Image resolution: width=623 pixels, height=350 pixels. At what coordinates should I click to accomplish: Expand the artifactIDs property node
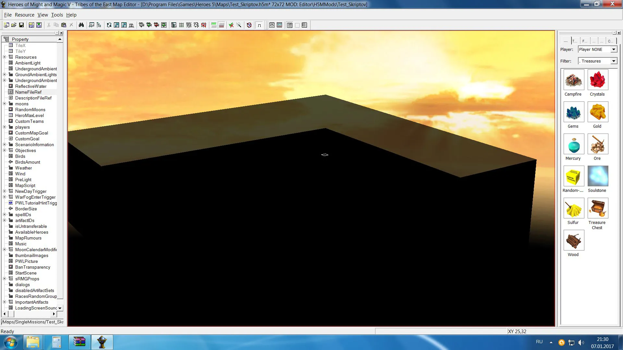(5, 220)
